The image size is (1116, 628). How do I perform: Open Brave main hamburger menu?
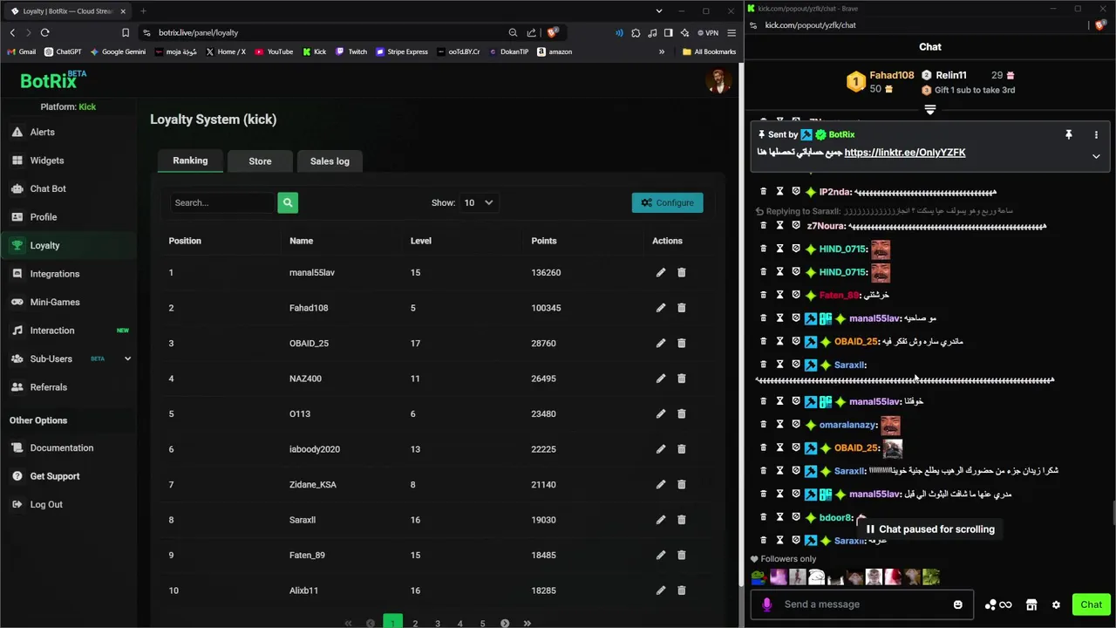(732, 32)
